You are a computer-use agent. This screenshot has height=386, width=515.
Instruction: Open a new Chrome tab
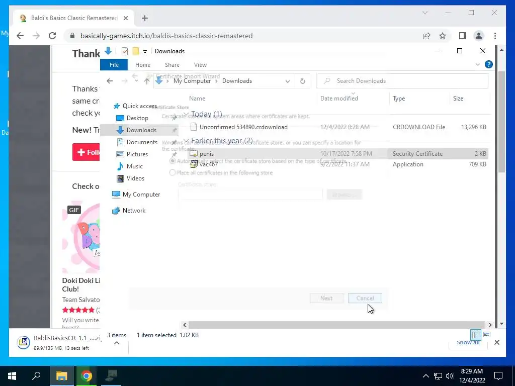(x=145, y=18)
